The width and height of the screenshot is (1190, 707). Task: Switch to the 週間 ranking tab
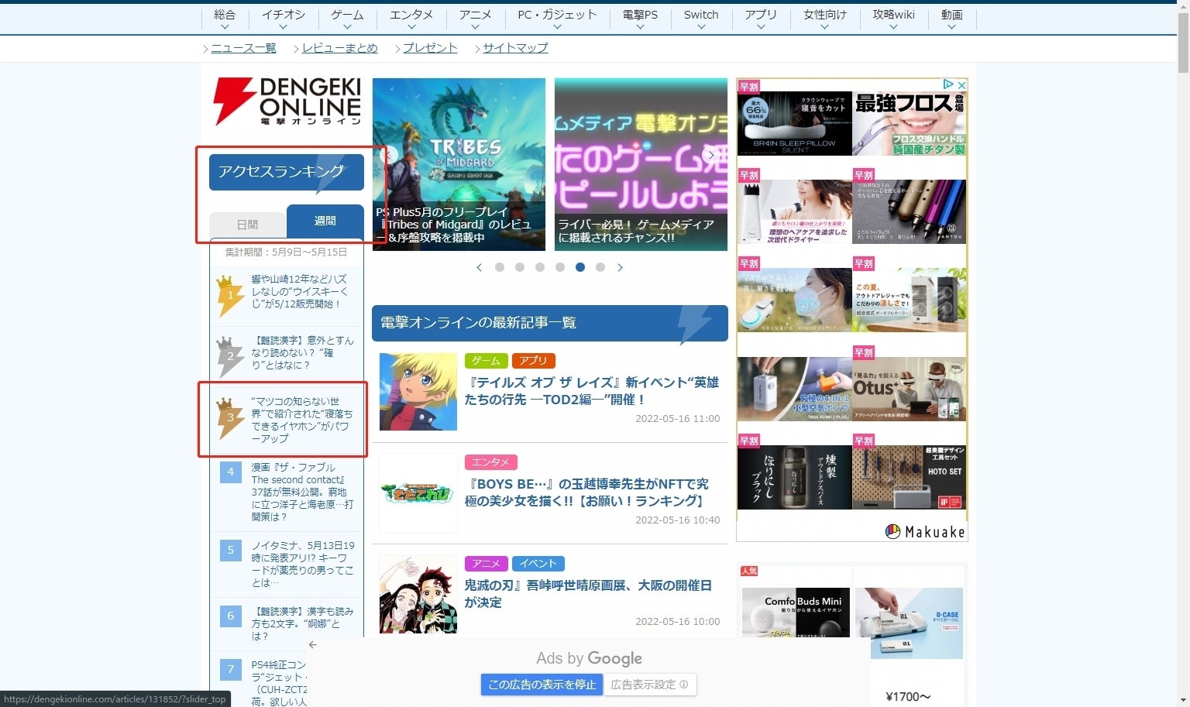point(325,221)
